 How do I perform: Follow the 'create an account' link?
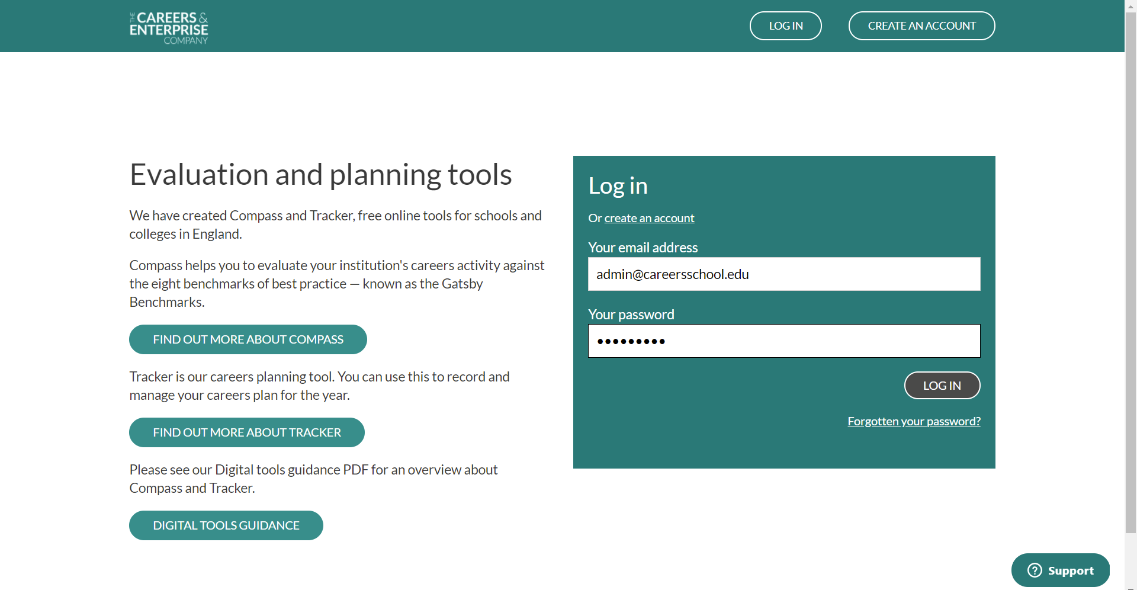(x=649, y=218)
